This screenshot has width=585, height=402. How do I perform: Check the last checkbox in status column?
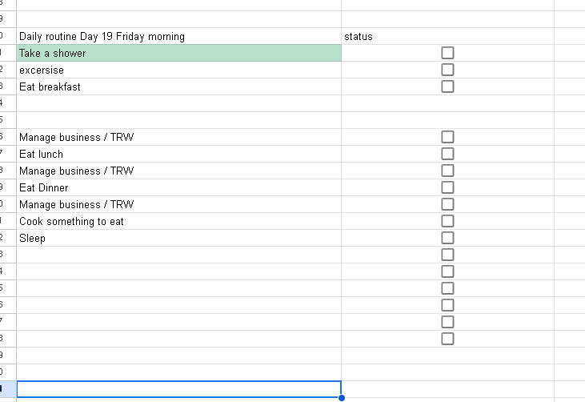(447, 339)
